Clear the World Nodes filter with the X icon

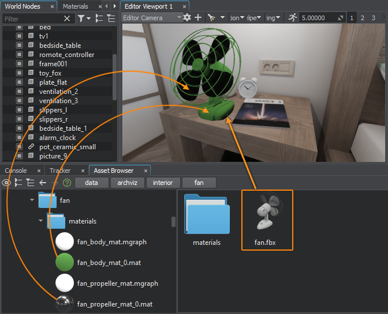(x=67, y=18)
